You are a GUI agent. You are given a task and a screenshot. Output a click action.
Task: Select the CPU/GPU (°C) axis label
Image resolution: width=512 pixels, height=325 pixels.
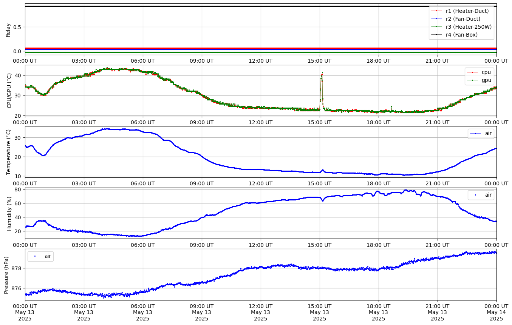tap(9, 90)
